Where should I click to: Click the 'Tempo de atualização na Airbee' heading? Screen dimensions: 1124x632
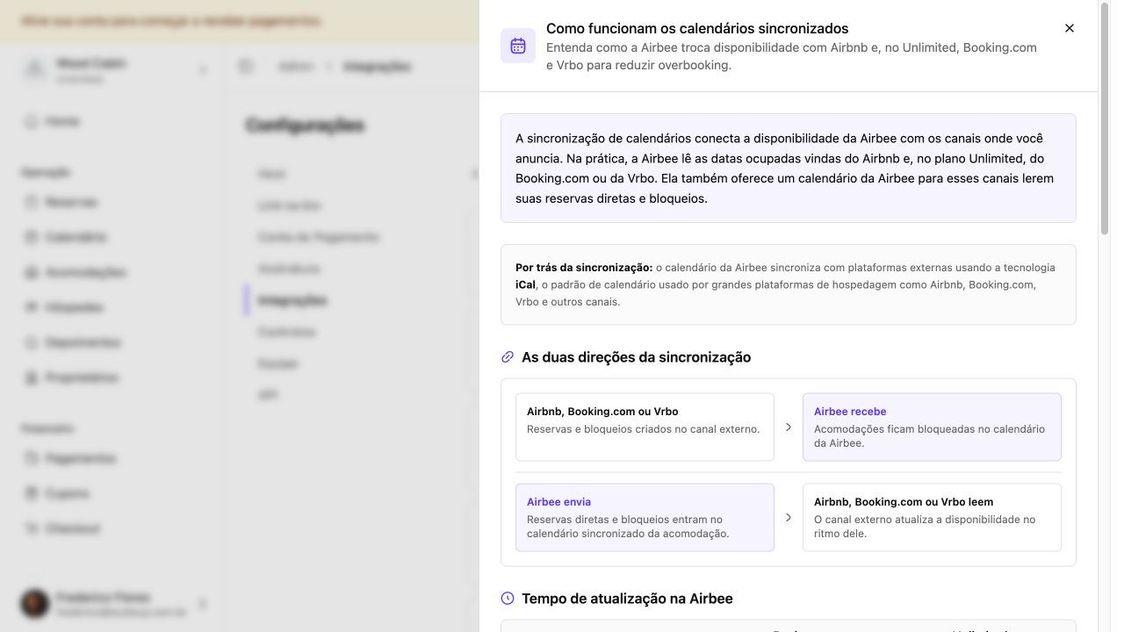(627, 599)
